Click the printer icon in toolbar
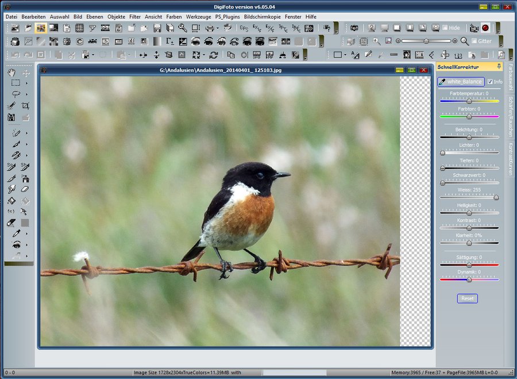This screenshot has width=517, height=379. 210,28
